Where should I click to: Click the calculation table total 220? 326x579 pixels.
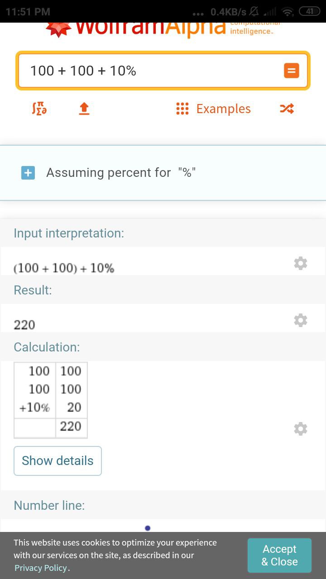pos(71,426)
